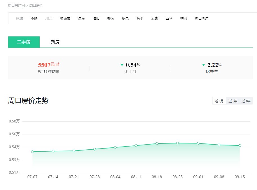Screen dimensions: 257x190
Task: Click the down arrow beside 2.22%
Action: pos(204,65)
